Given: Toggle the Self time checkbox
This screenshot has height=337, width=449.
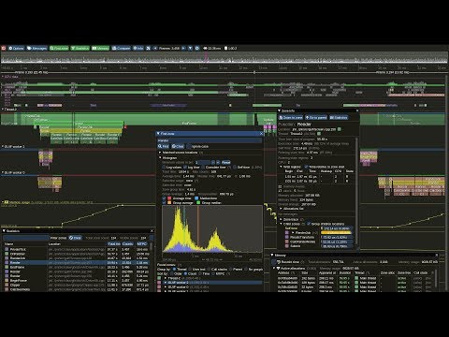Looking at the screenshot, I should coord(235,168).
